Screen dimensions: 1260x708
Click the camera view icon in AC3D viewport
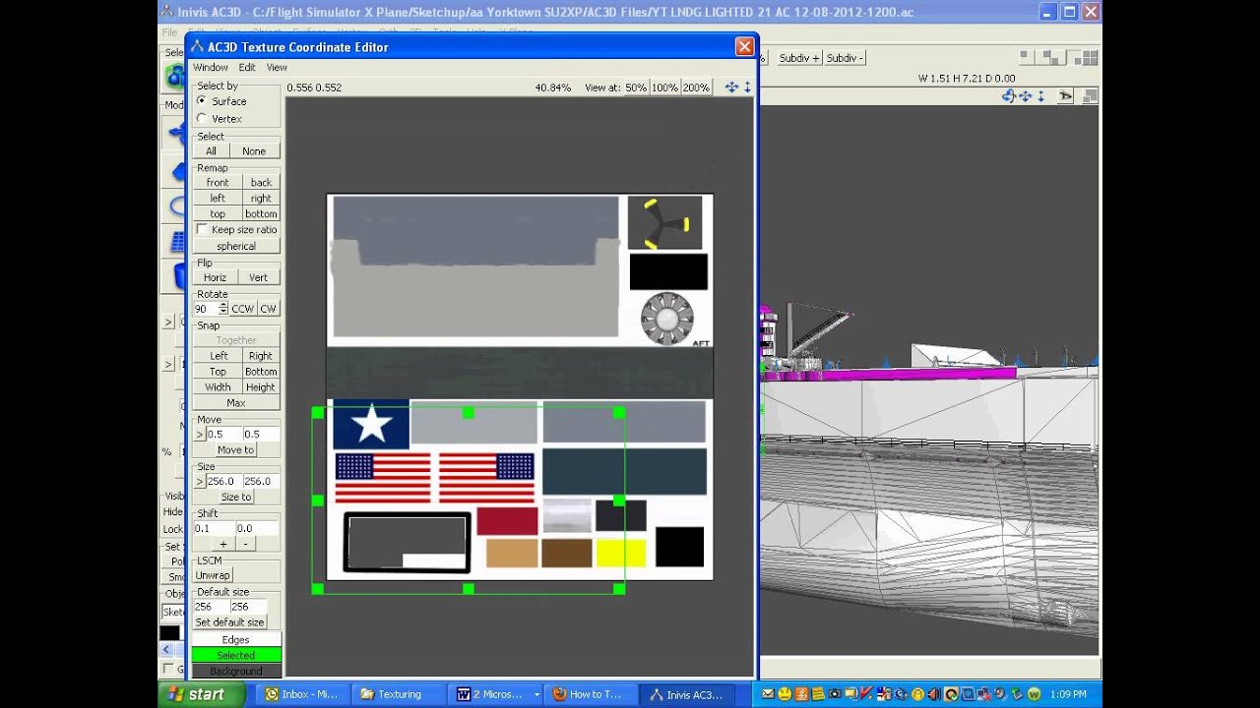[x=1066, y=96]
